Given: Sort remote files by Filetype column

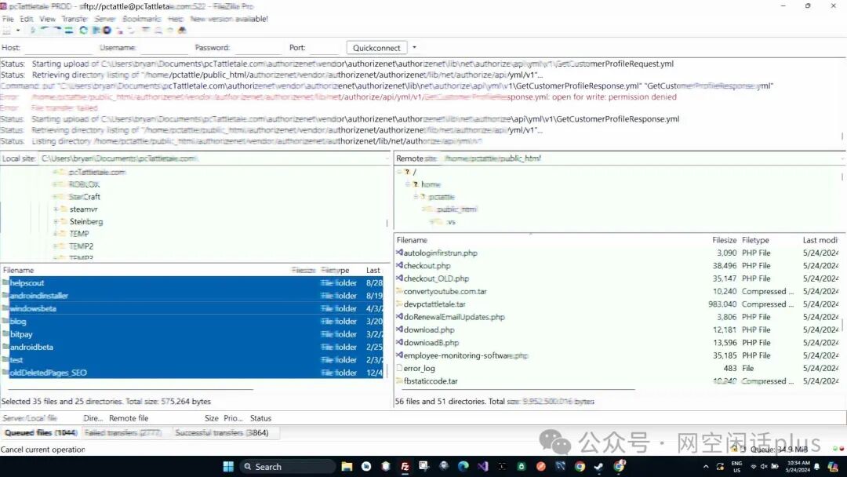Looking at the screenshot, I should 755,240.
